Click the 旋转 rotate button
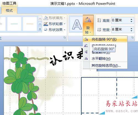 point(88,25)
